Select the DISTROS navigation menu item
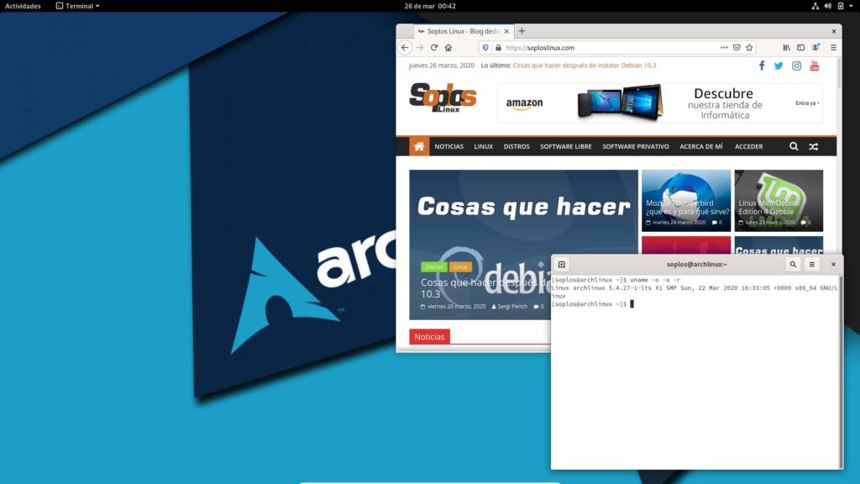The image size is (860, 484). point(517,146)
